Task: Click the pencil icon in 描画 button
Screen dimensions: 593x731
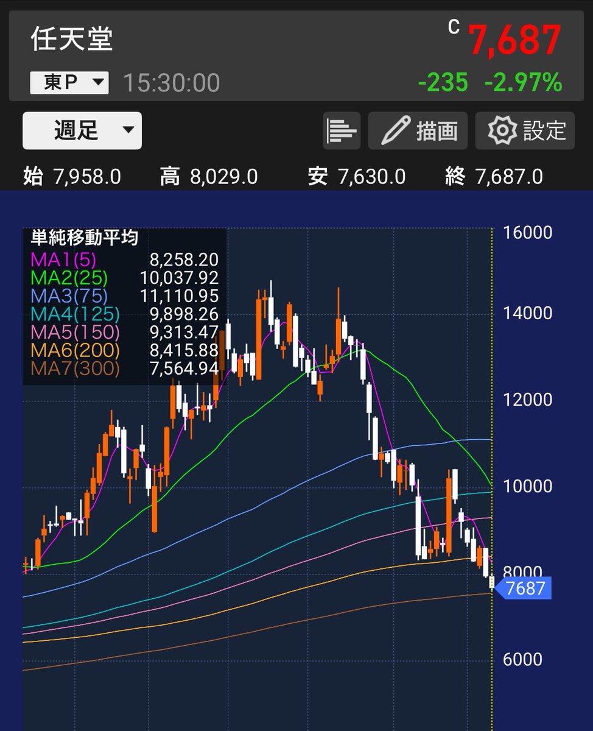Action: point(395,130)
